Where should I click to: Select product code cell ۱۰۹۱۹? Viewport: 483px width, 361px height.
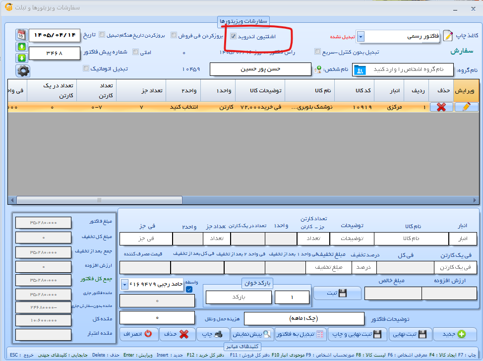tap(354, 107)
